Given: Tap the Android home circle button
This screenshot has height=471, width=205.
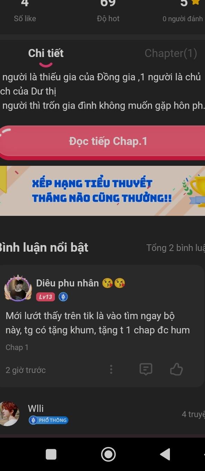Looking at the screenshot, I should (x=108, y=454).
